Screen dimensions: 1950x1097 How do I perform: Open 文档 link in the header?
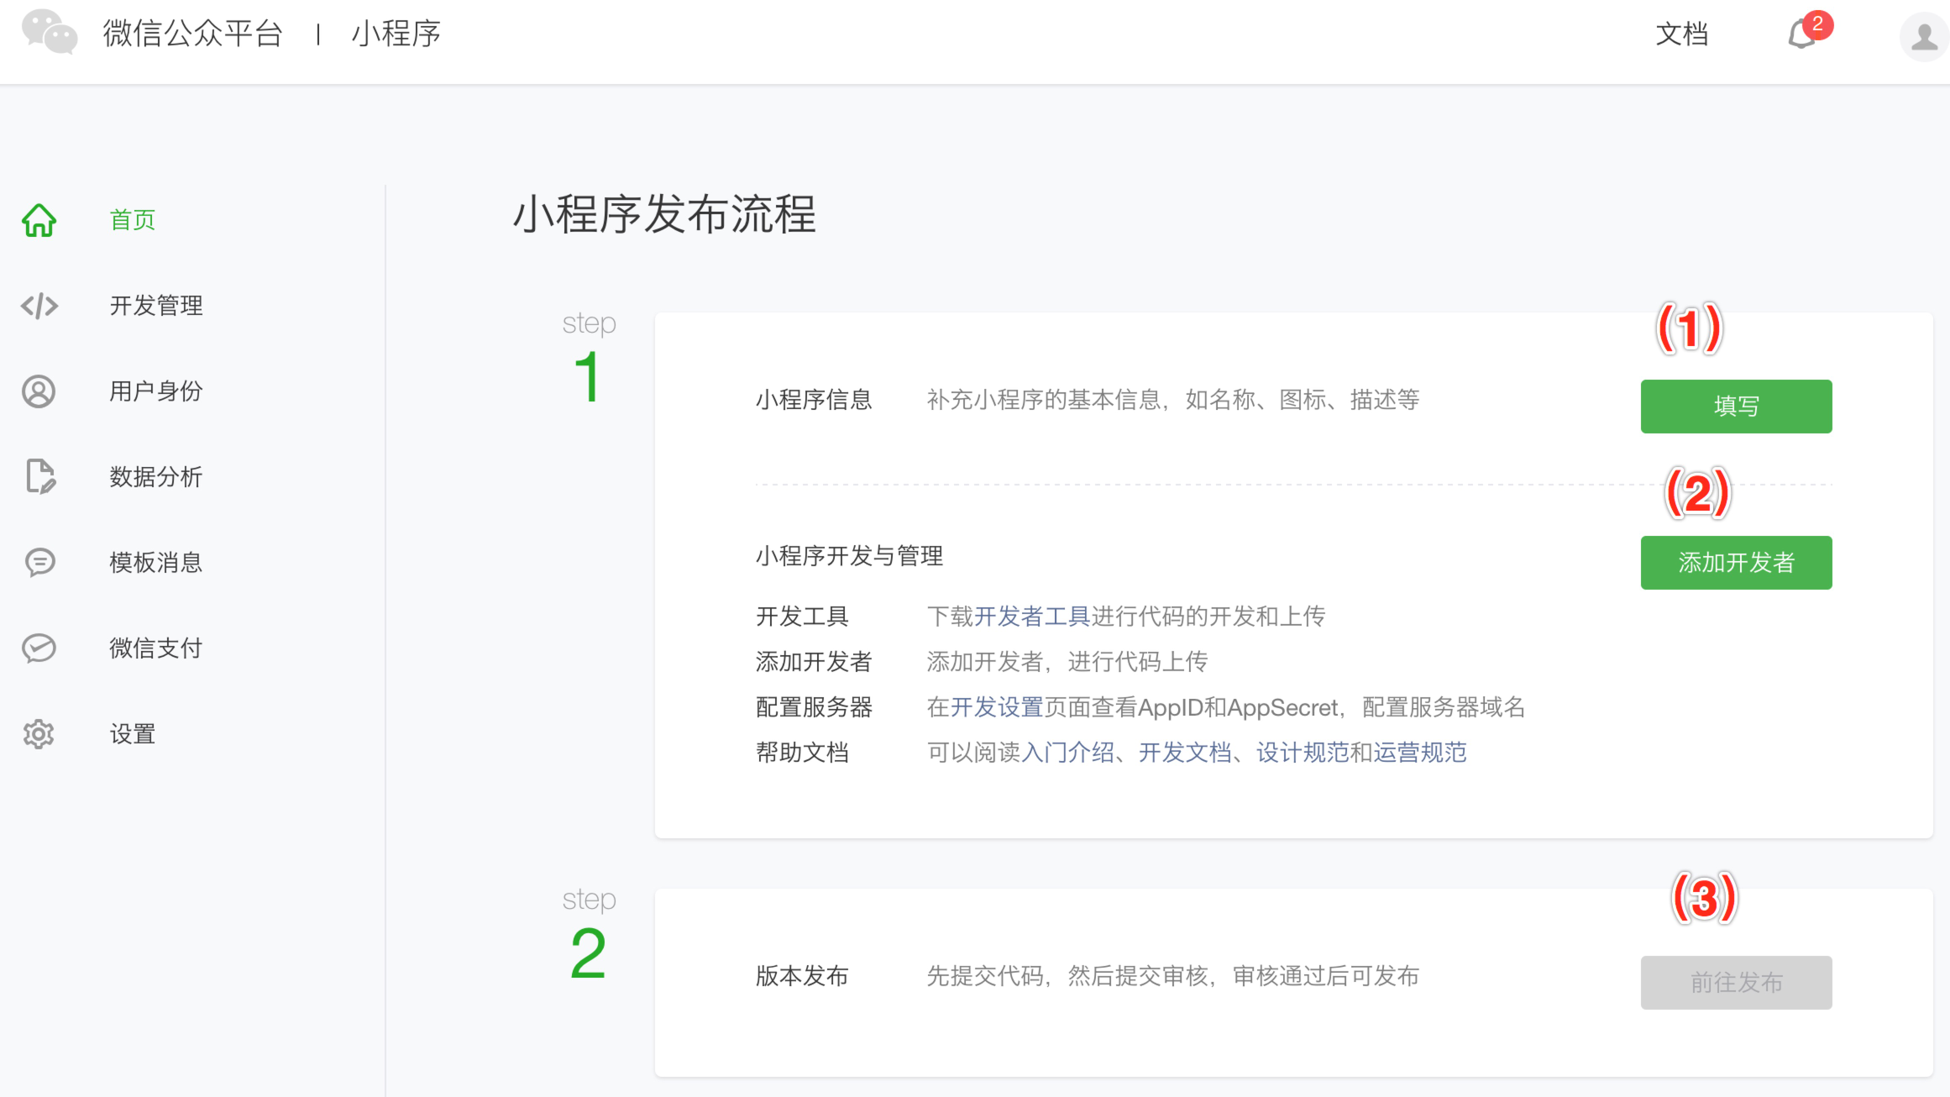click(x=1681, y=34)
